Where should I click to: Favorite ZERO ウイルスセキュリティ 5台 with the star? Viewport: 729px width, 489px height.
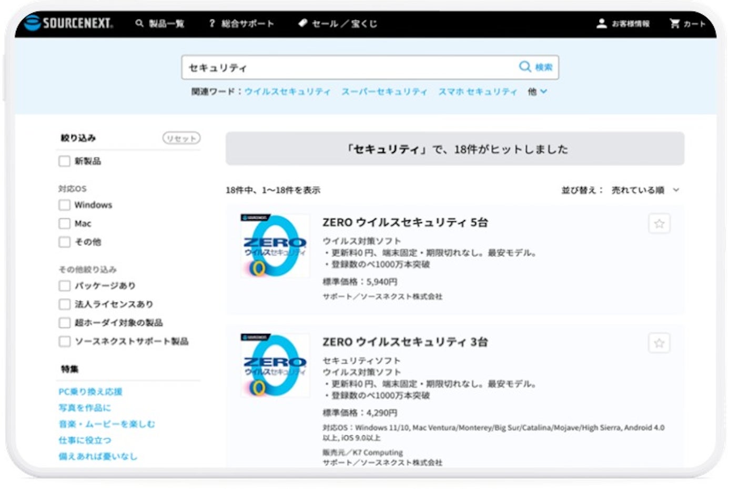click(x=659, y=223)
